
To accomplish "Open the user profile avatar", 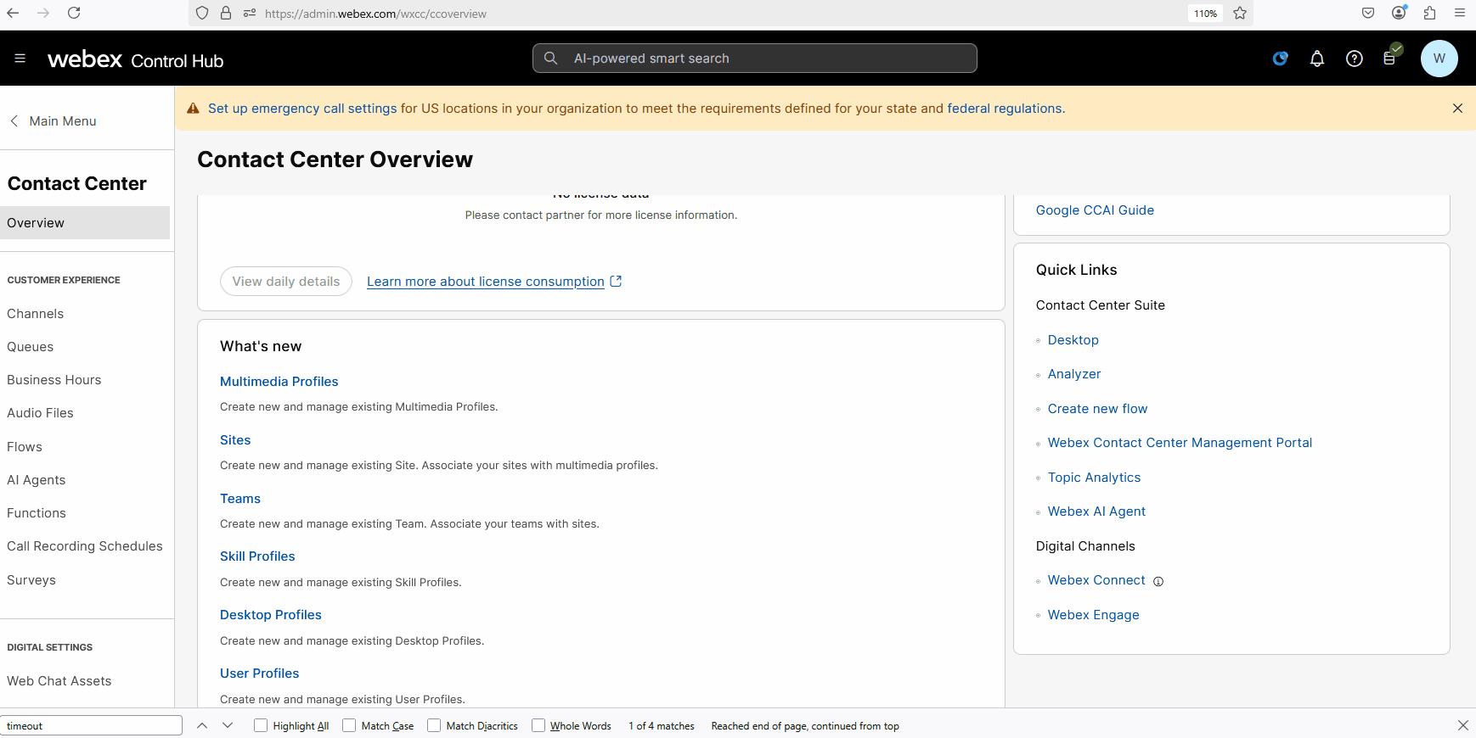I will (1439, 59).
